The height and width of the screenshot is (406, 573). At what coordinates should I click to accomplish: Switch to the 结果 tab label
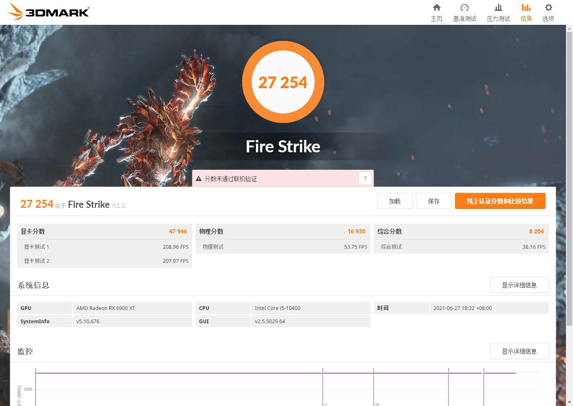(526, 19)
